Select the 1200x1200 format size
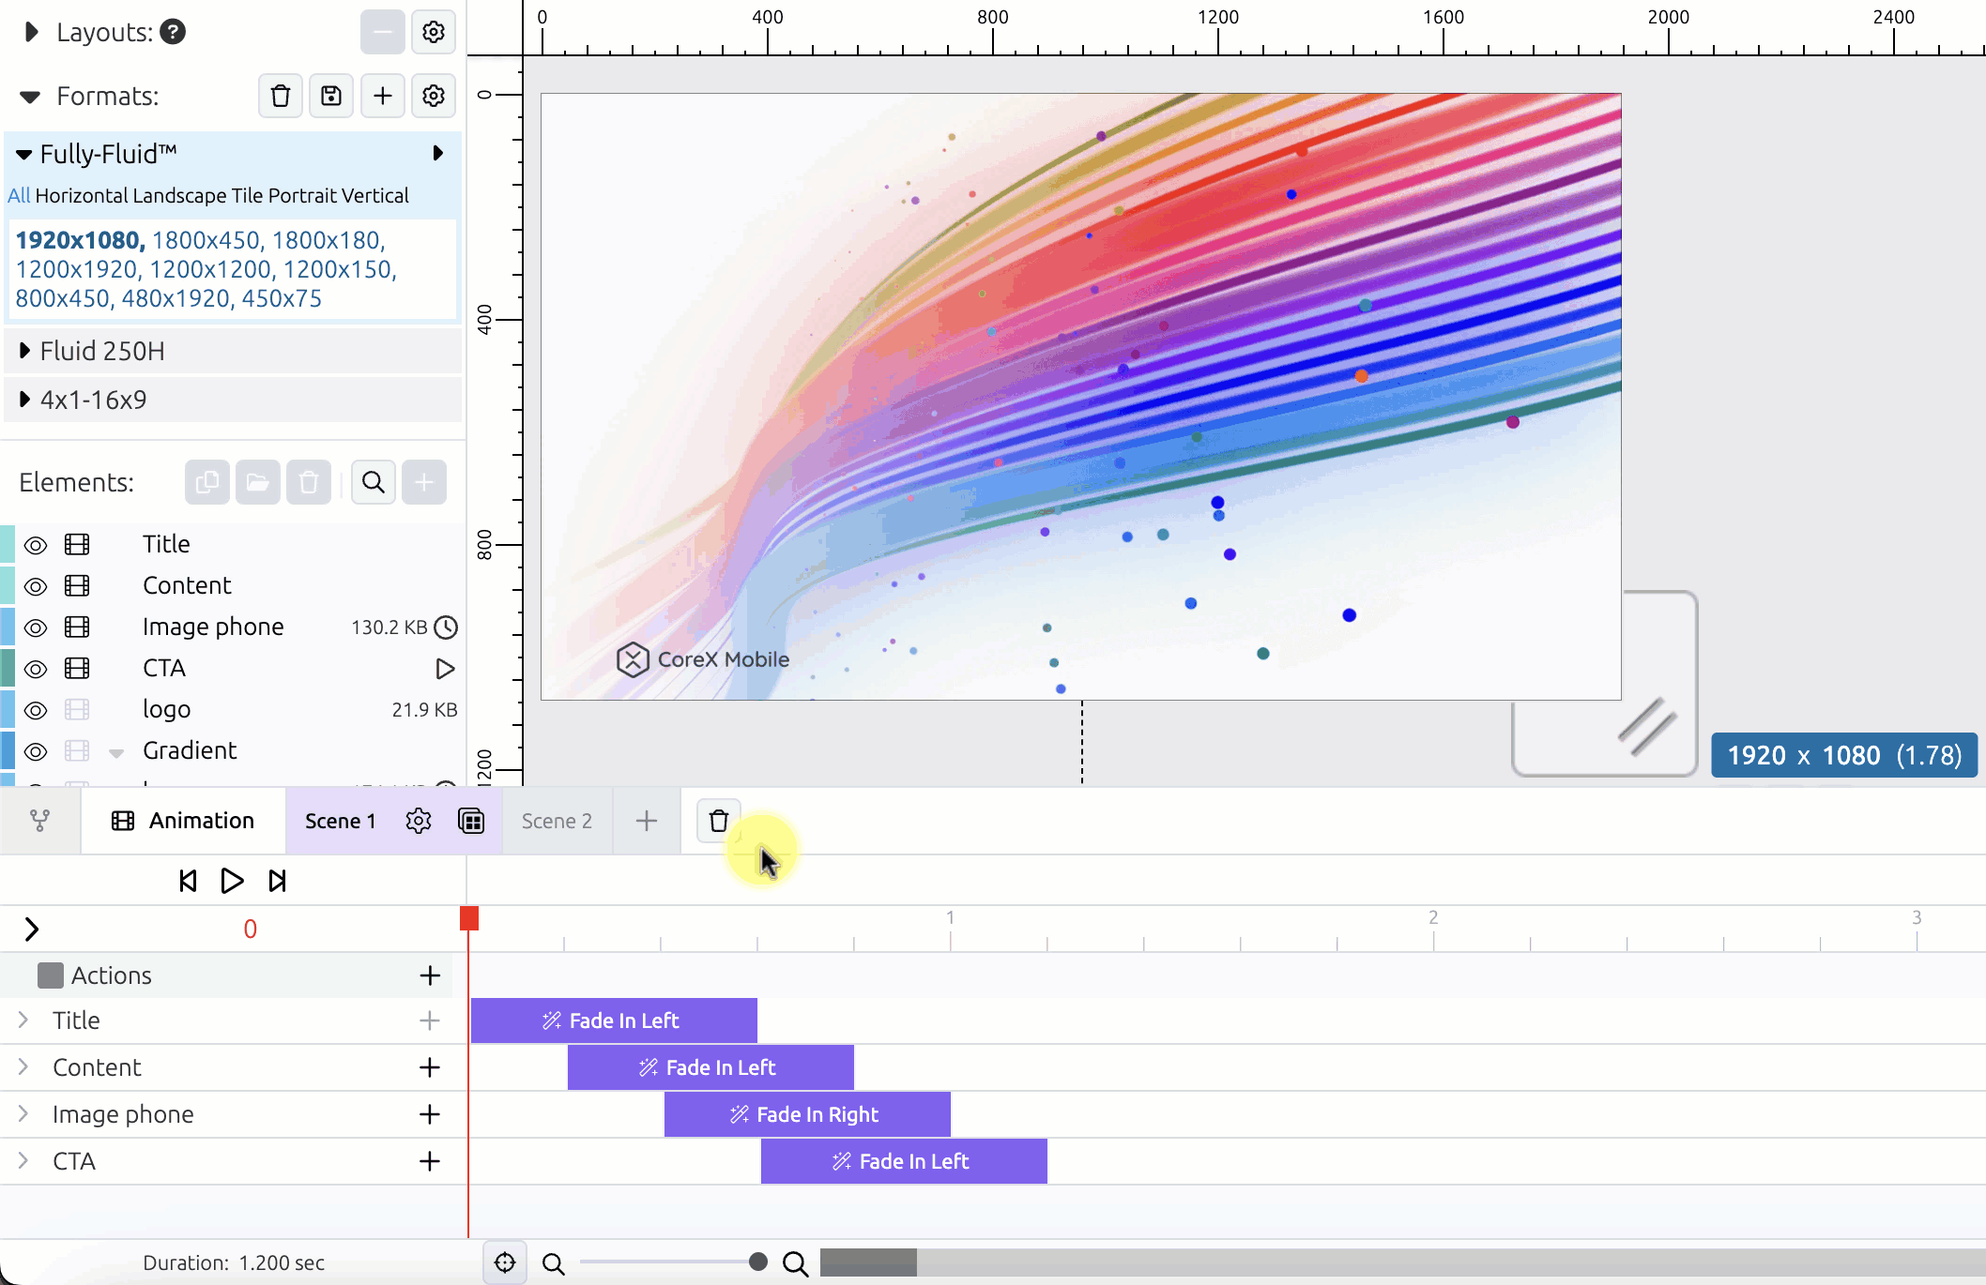1986x1285 pixels. pyautogui.click(x=210, y=269)
